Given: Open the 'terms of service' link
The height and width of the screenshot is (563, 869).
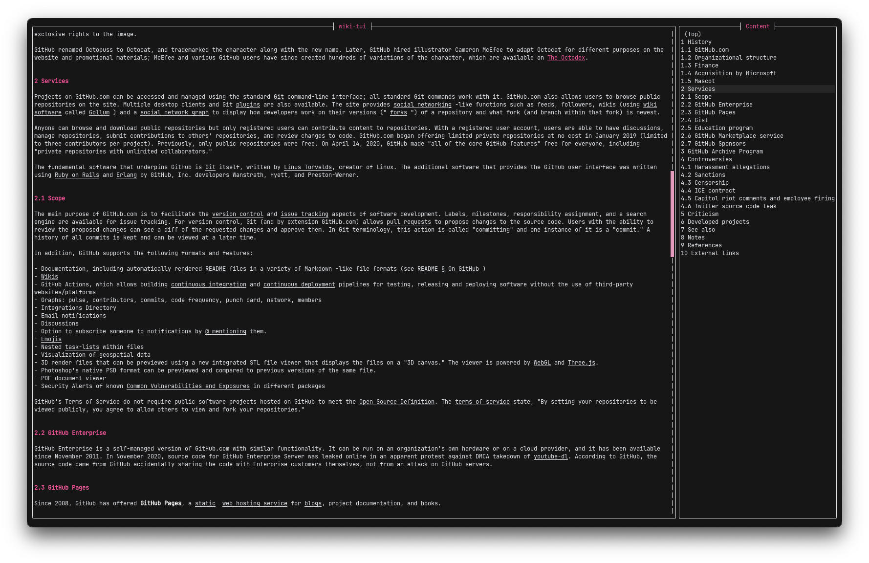Looking at the screenshot, I should point(482,402).
